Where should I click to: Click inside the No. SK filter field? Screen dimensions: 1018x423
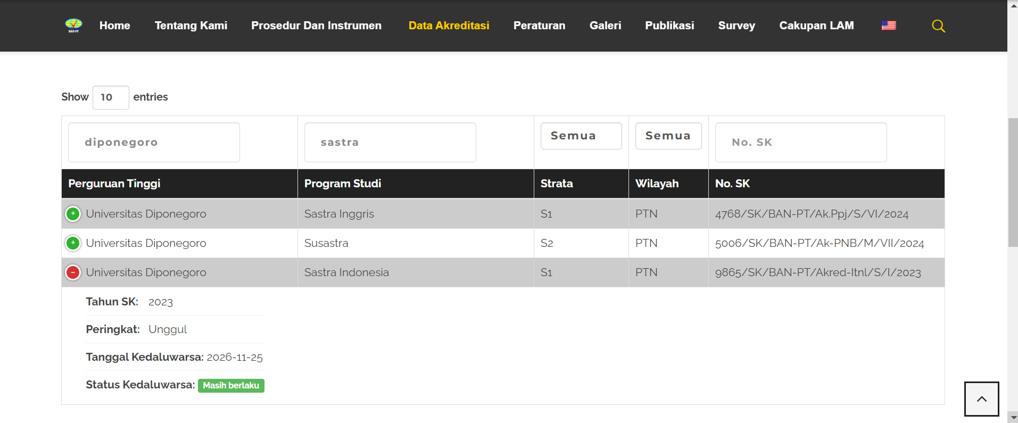tap(800, 142)
